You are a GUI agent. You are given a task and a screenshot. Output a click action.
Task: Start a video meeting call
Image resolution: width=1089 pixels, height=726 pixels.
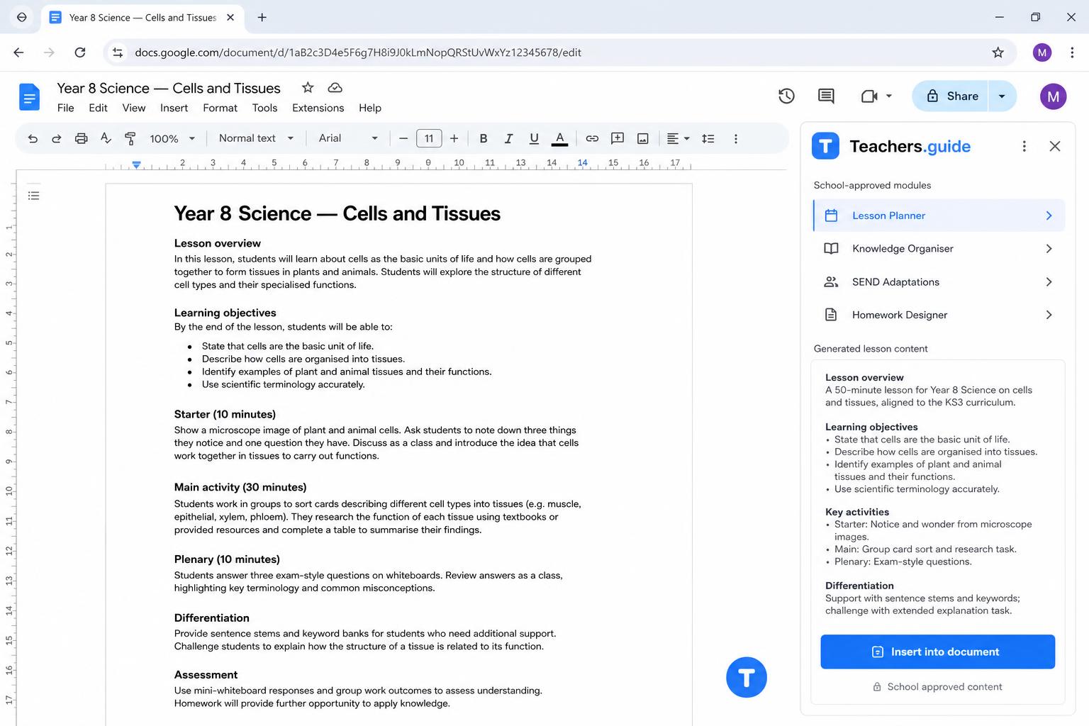869,96
